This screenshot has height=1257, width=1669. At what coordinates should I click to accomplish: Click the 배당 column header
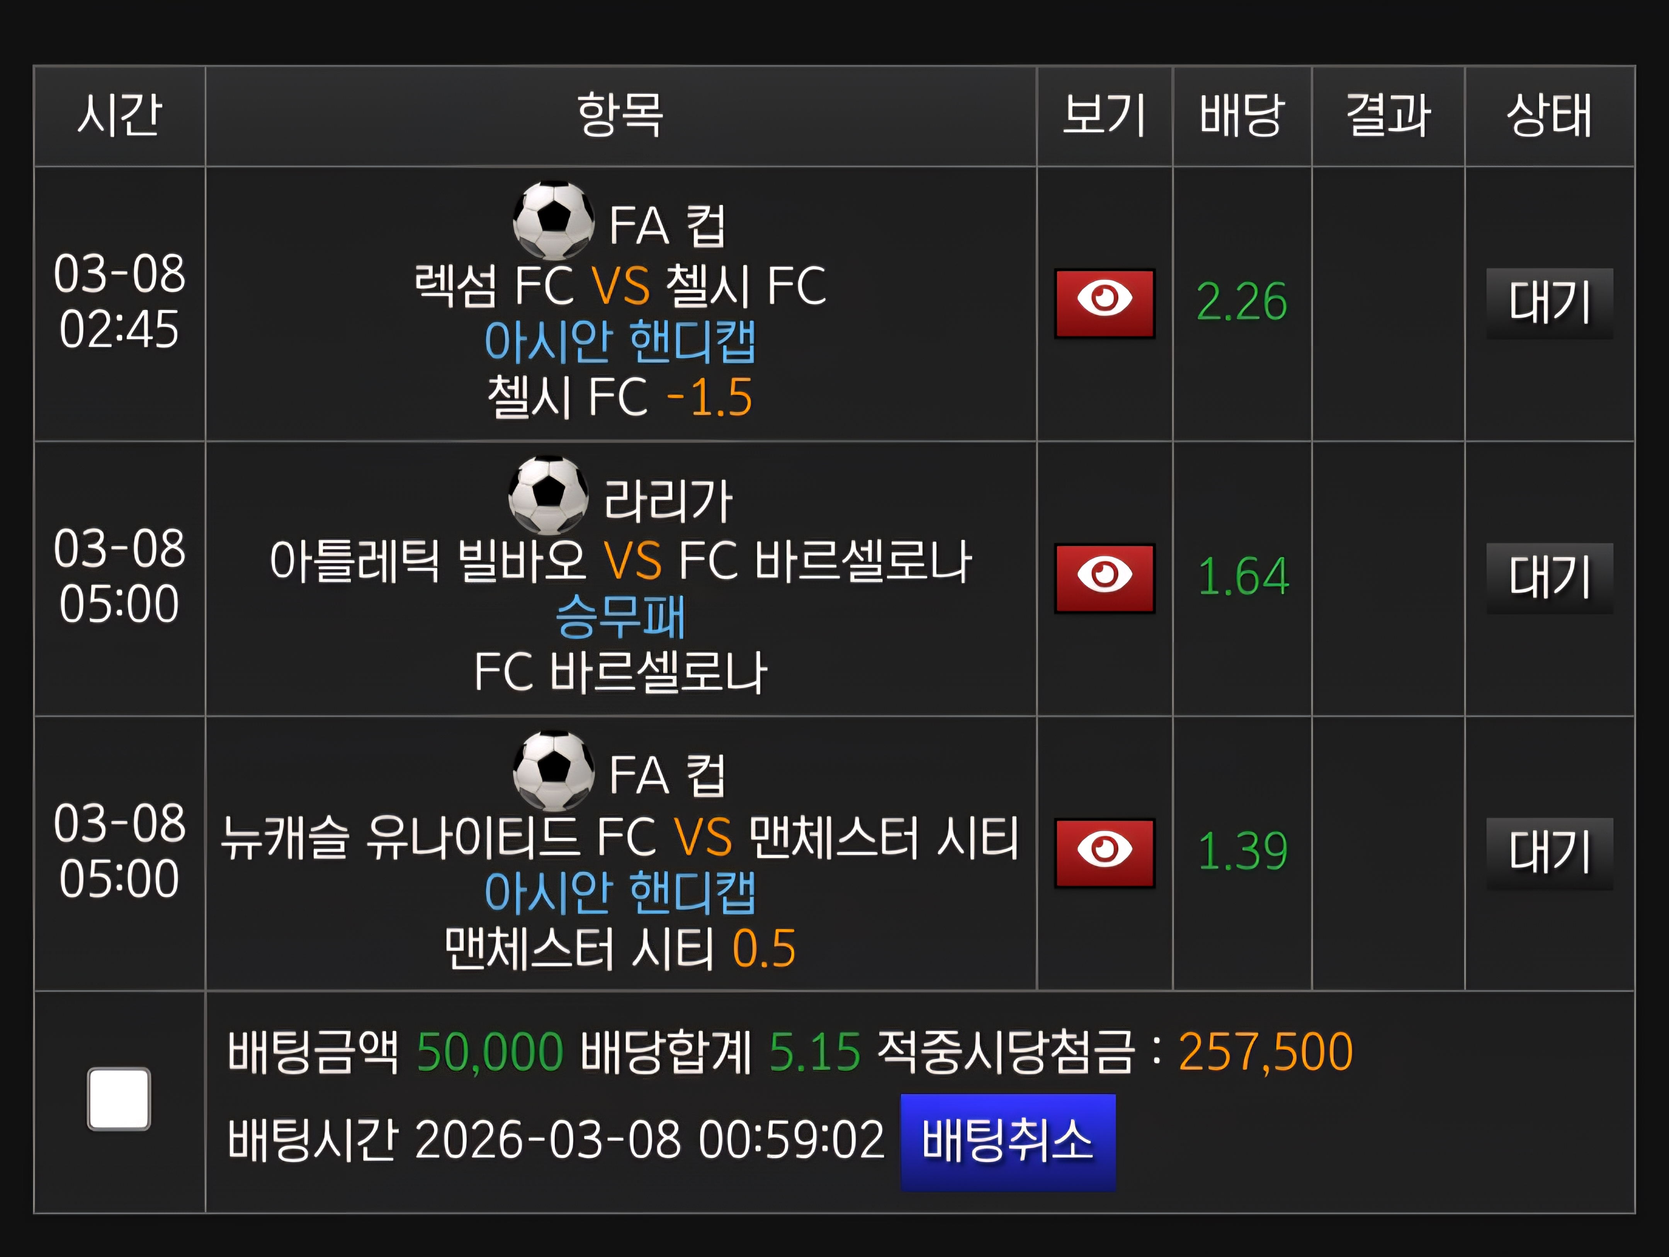tap(1241, 115)
